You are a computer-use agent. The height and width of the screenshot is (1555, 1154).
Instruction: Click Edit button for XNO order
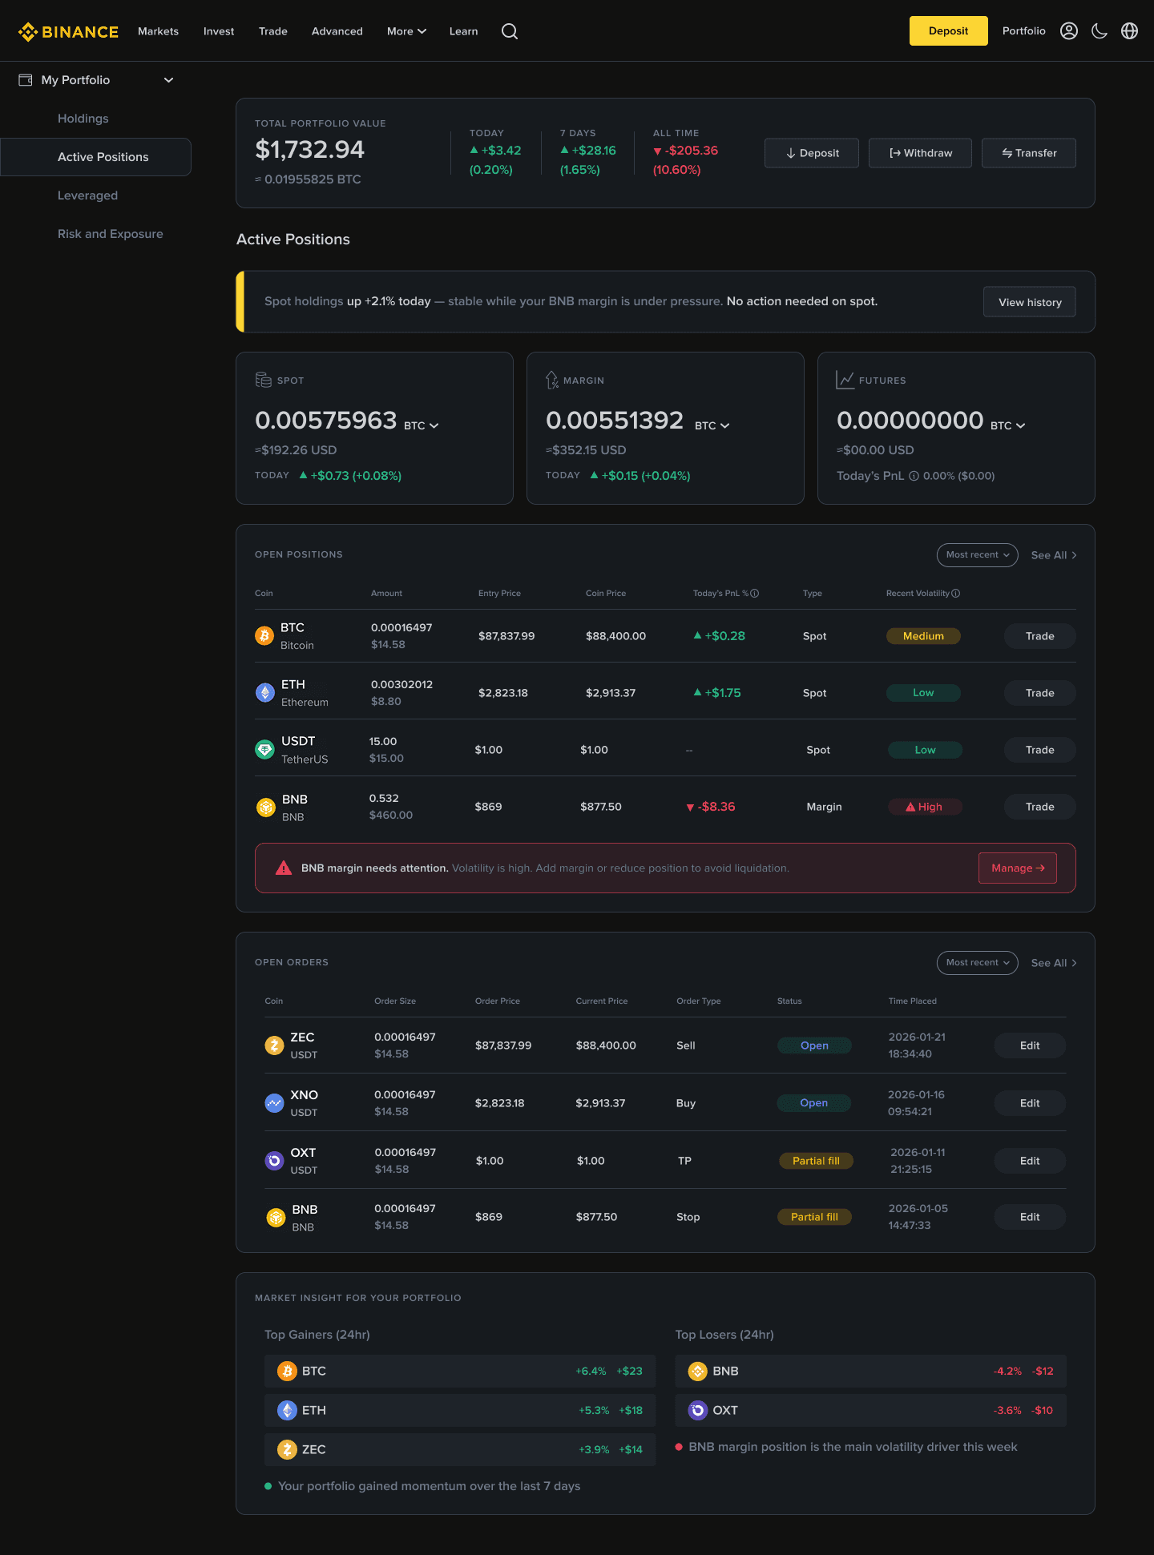point(1030,1103)
